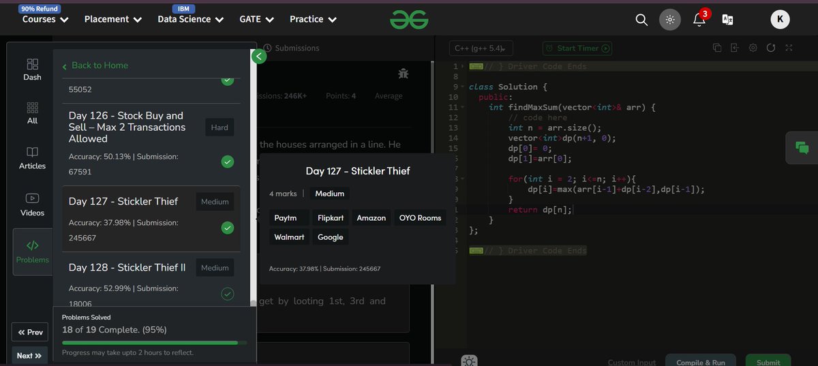Click the lightbulb hint icon below editor
The width and height of the screenshot is (818, 366).
click(468, 361)
